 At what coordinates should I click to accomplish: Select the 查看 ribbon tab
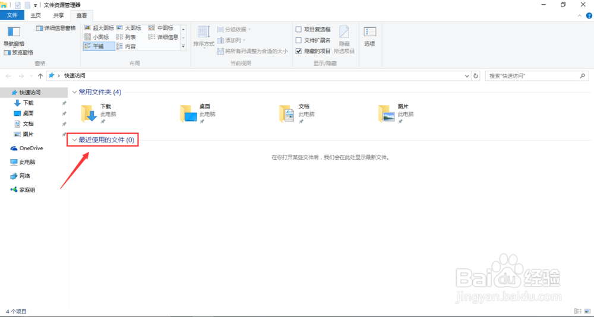81,15
